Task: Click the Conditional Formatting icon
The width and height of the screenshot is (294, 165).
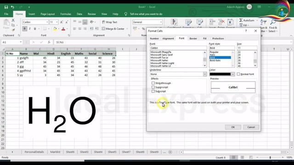Action: click(x=174, y=22)
